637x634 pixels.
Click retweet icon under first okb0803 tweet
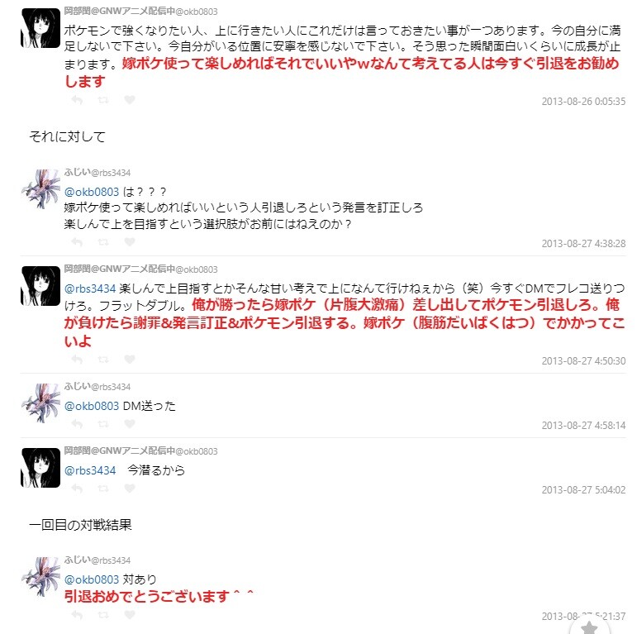[103, 100]
